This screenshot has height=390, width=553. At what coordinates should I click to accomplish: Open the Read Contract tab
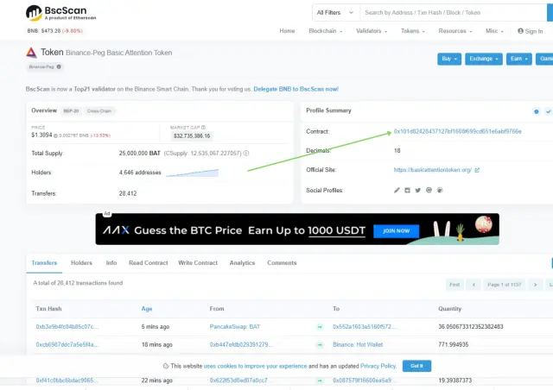pyautogui.click(x=149, y=263)
